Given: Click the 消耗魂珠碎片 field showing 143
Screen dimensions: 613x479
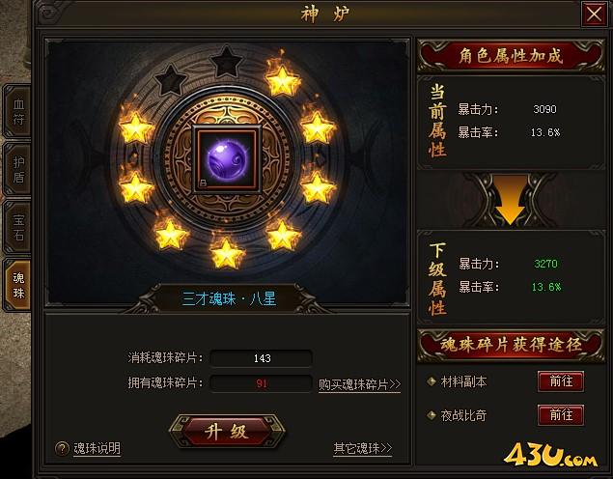Looking at the screenshot, I should (262, 358).
